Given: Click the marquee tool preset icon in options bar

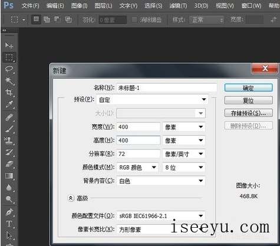Looking at the screenshot, I should 14,19.
